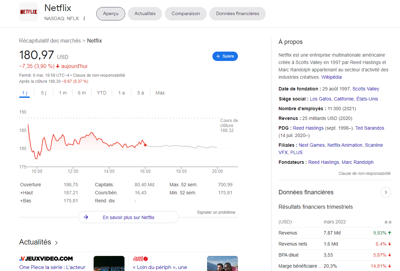Viewport: 400px width, 271px height.
Task: Expand Données financières with the chevron button
Action: [x=386, y=192]
